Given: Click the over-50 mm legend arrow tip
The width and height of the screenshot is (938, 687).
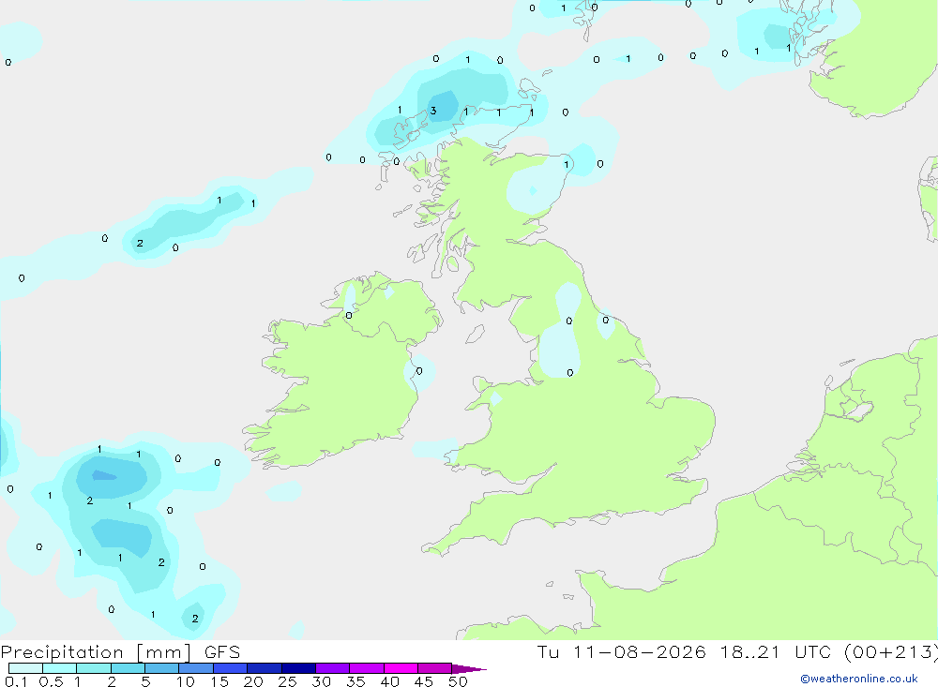Looking at the screenshot, I should (470, 669).
